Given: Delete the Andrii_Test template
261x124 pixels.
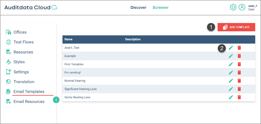Looking at the screenshot, I should [x=239, y=48].
